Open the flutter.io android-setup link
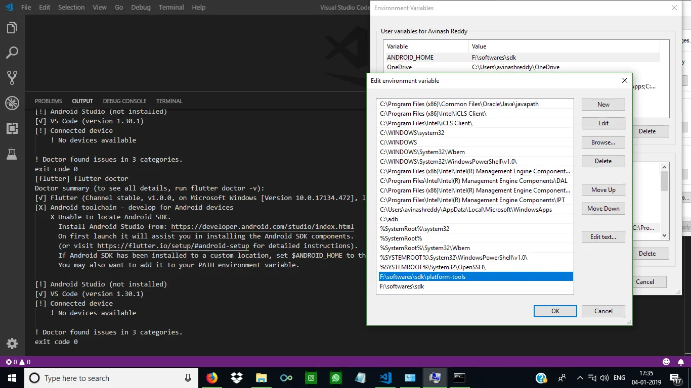This screenshot has height=388, width=691. click(x=173, y=246)
